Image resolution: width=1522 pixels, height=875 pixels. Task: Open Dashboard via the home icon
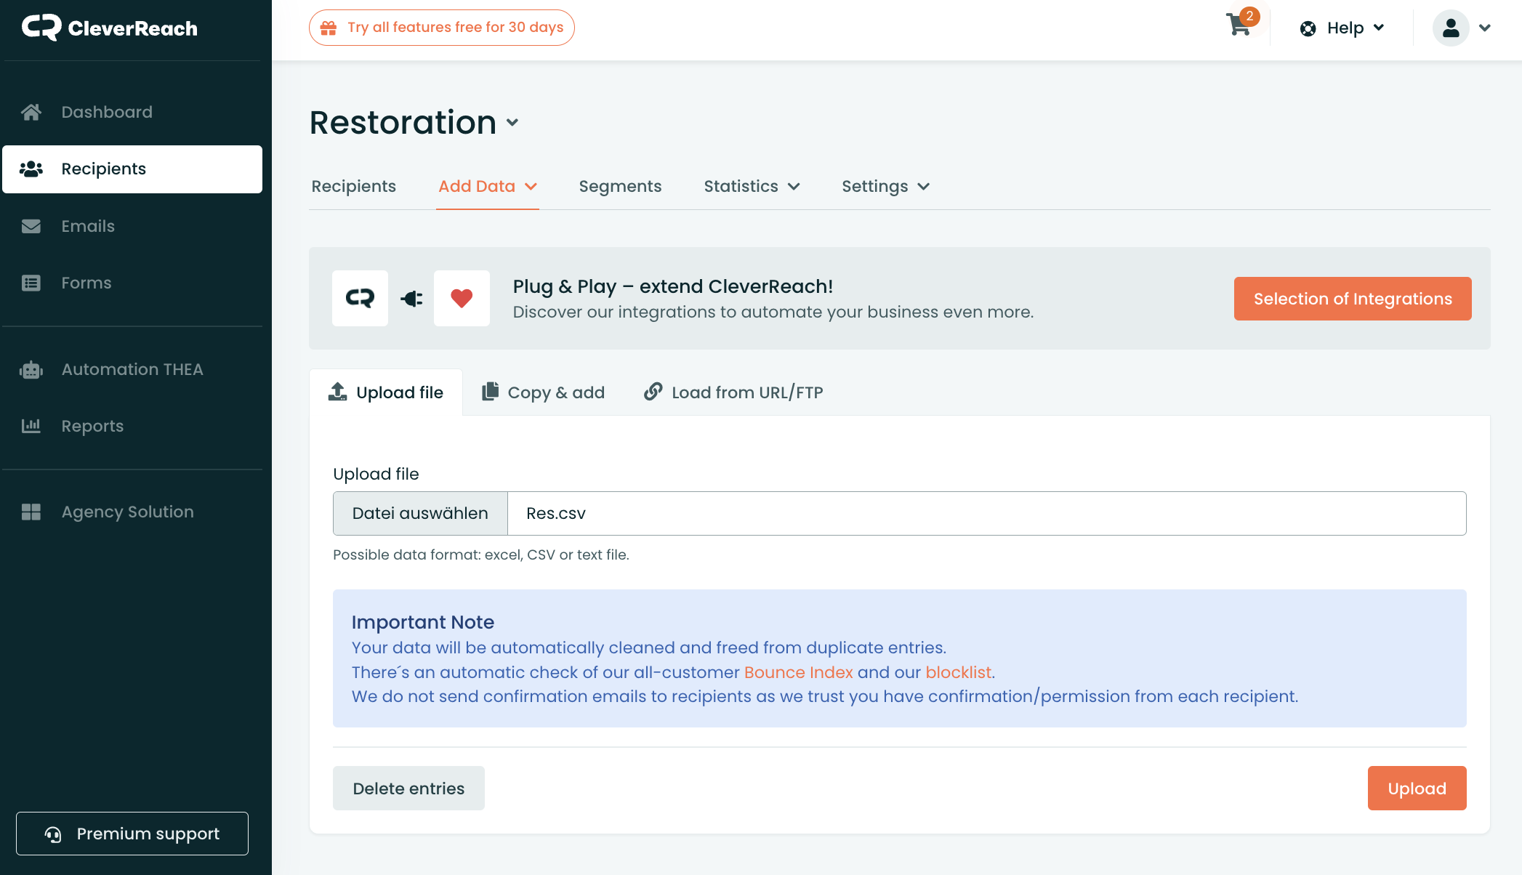pyautogui.click(x=31, y=112)
